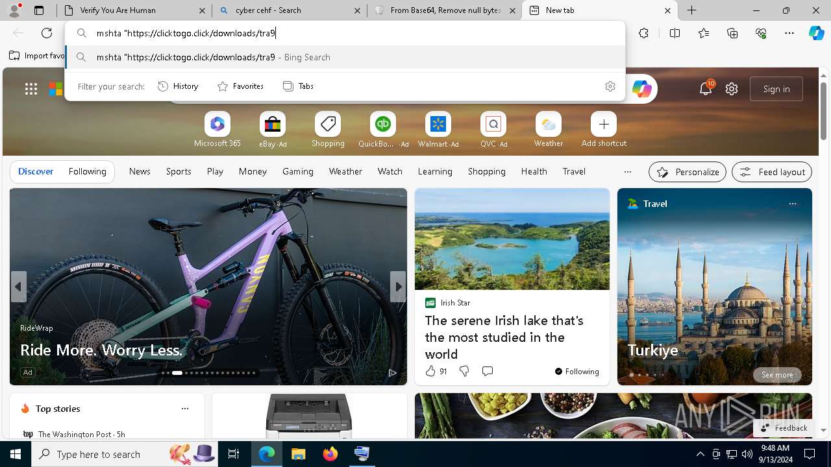Filter search suggestions by Favorites
Image resolution: width=831 pixels, height=467 pixels.
click(x=240, y=86)
